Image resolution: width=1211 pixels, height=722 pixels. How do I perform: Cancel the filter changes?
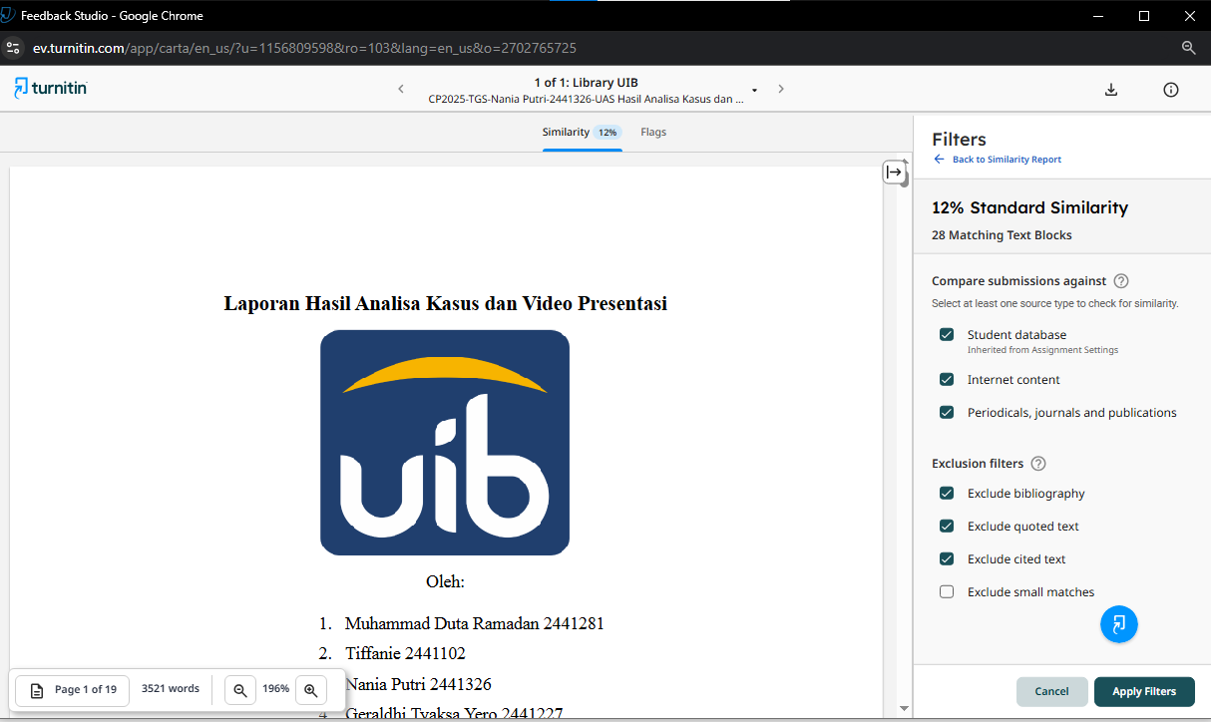click(x=1051, y=691)
